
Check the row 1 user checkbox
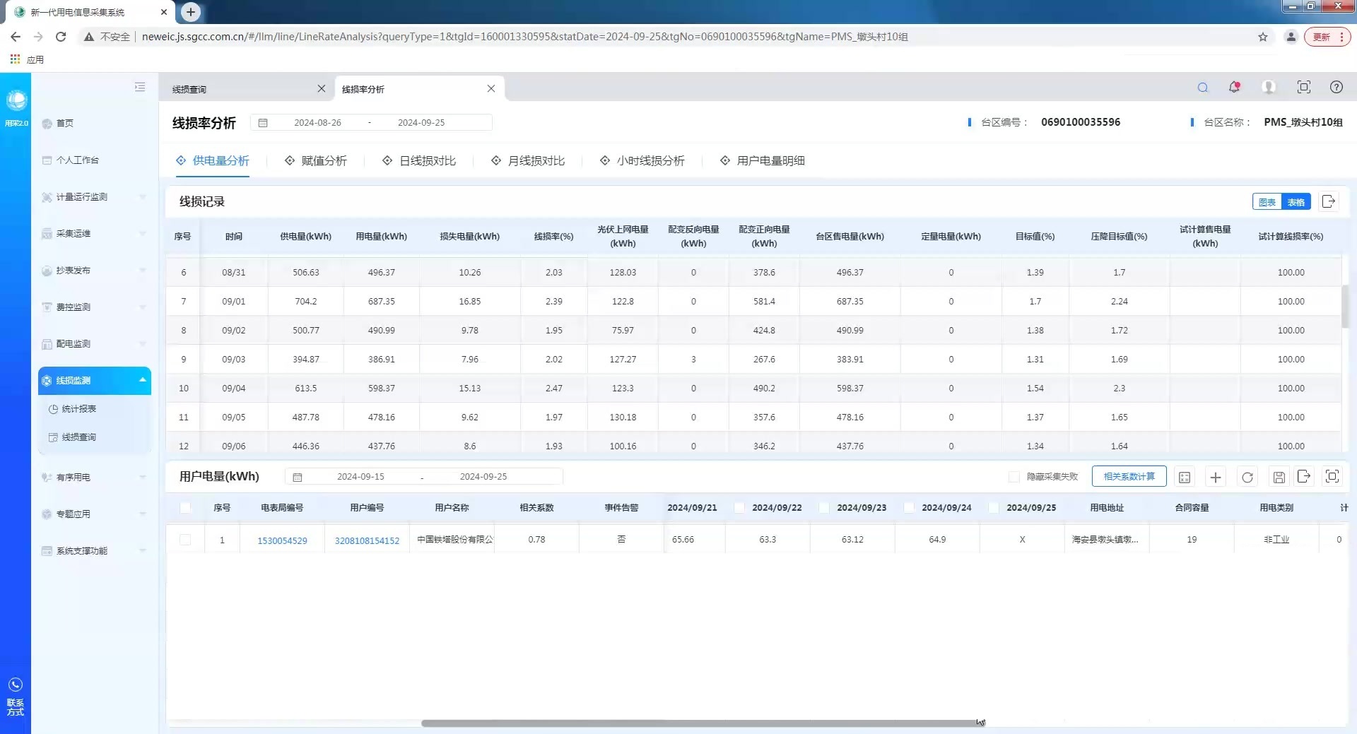(185, 540)
